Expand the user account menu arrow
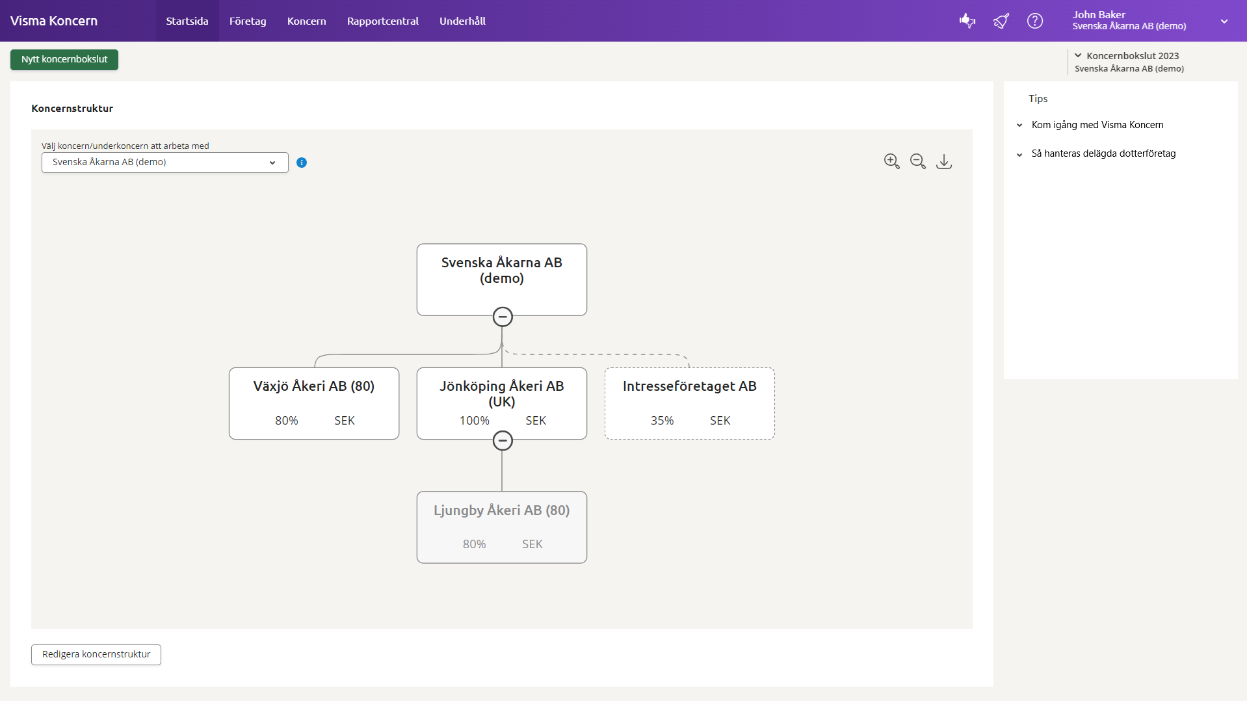The height and width of the screenshot is (701, 1247). (x=1224, y=21)
